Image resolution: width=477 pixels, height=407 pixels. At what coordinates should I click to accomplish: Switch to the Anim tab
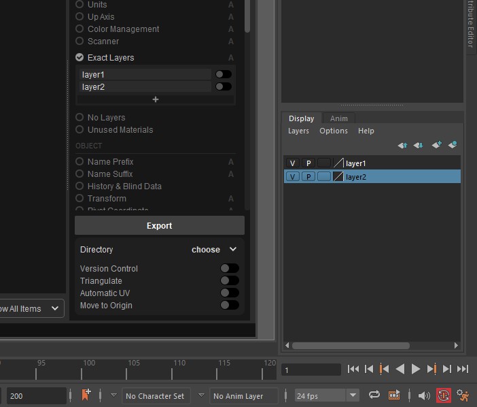click(x=339, y=118)
